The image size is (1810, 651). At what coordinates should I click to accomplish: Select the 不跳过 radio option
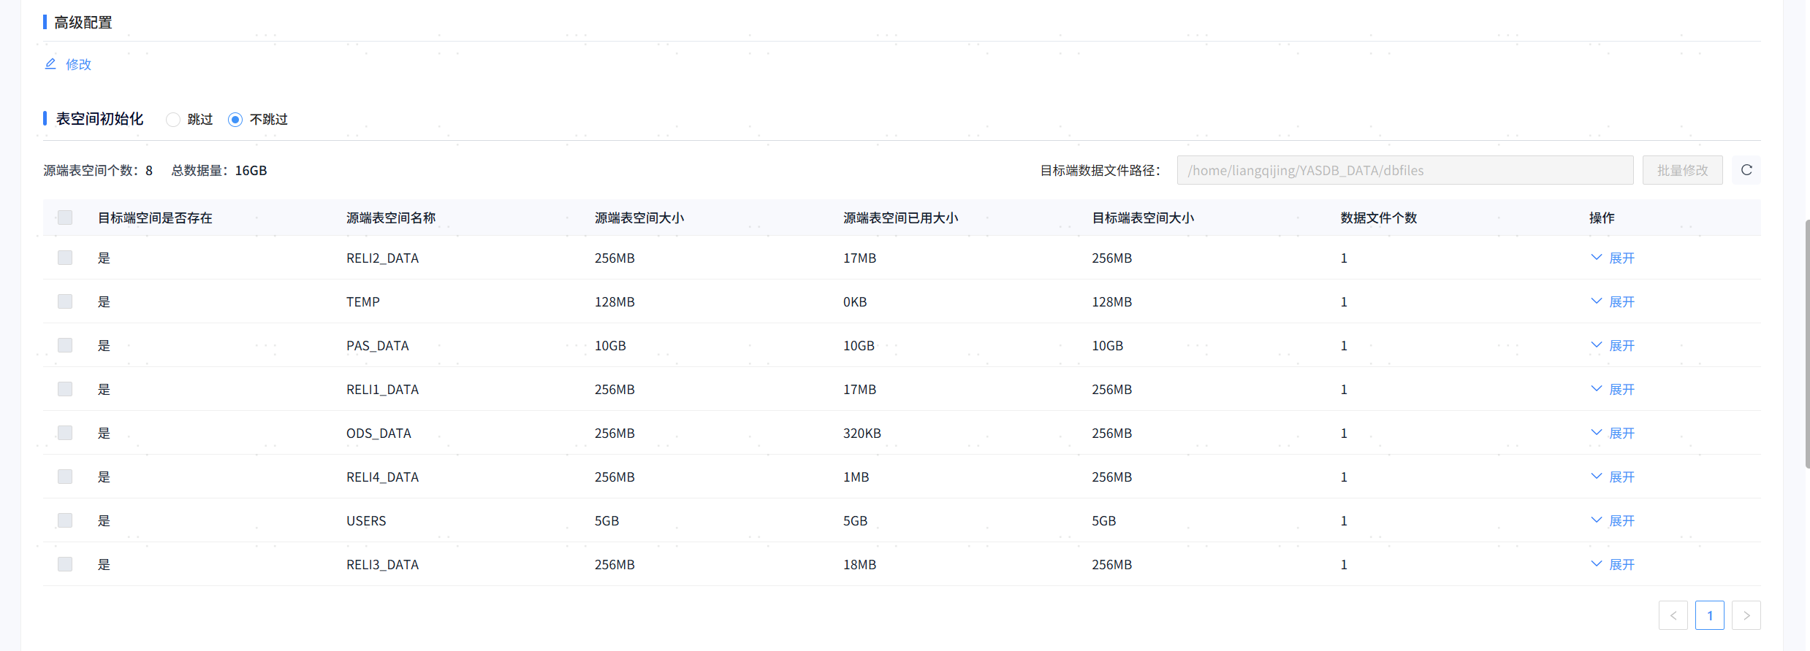235,120
